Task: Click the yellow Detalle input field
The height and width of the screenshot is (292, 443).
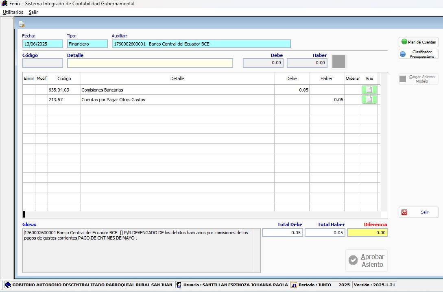Action: [150, 63]
